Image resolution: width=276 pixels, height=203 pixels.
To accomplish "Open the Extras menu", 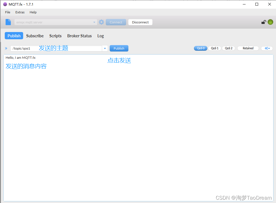I will (20, 12).
